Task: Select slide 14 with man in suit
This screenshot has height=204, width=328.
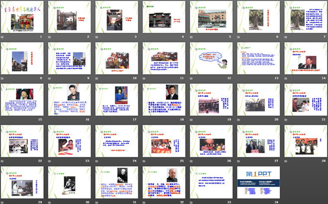Action: point(304,58)
